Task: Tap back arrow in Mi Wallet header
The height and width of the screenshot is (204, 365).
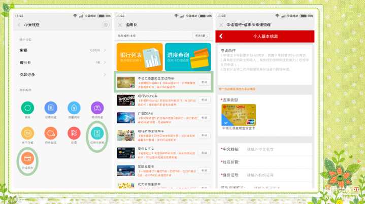Action: click(19, 25)
